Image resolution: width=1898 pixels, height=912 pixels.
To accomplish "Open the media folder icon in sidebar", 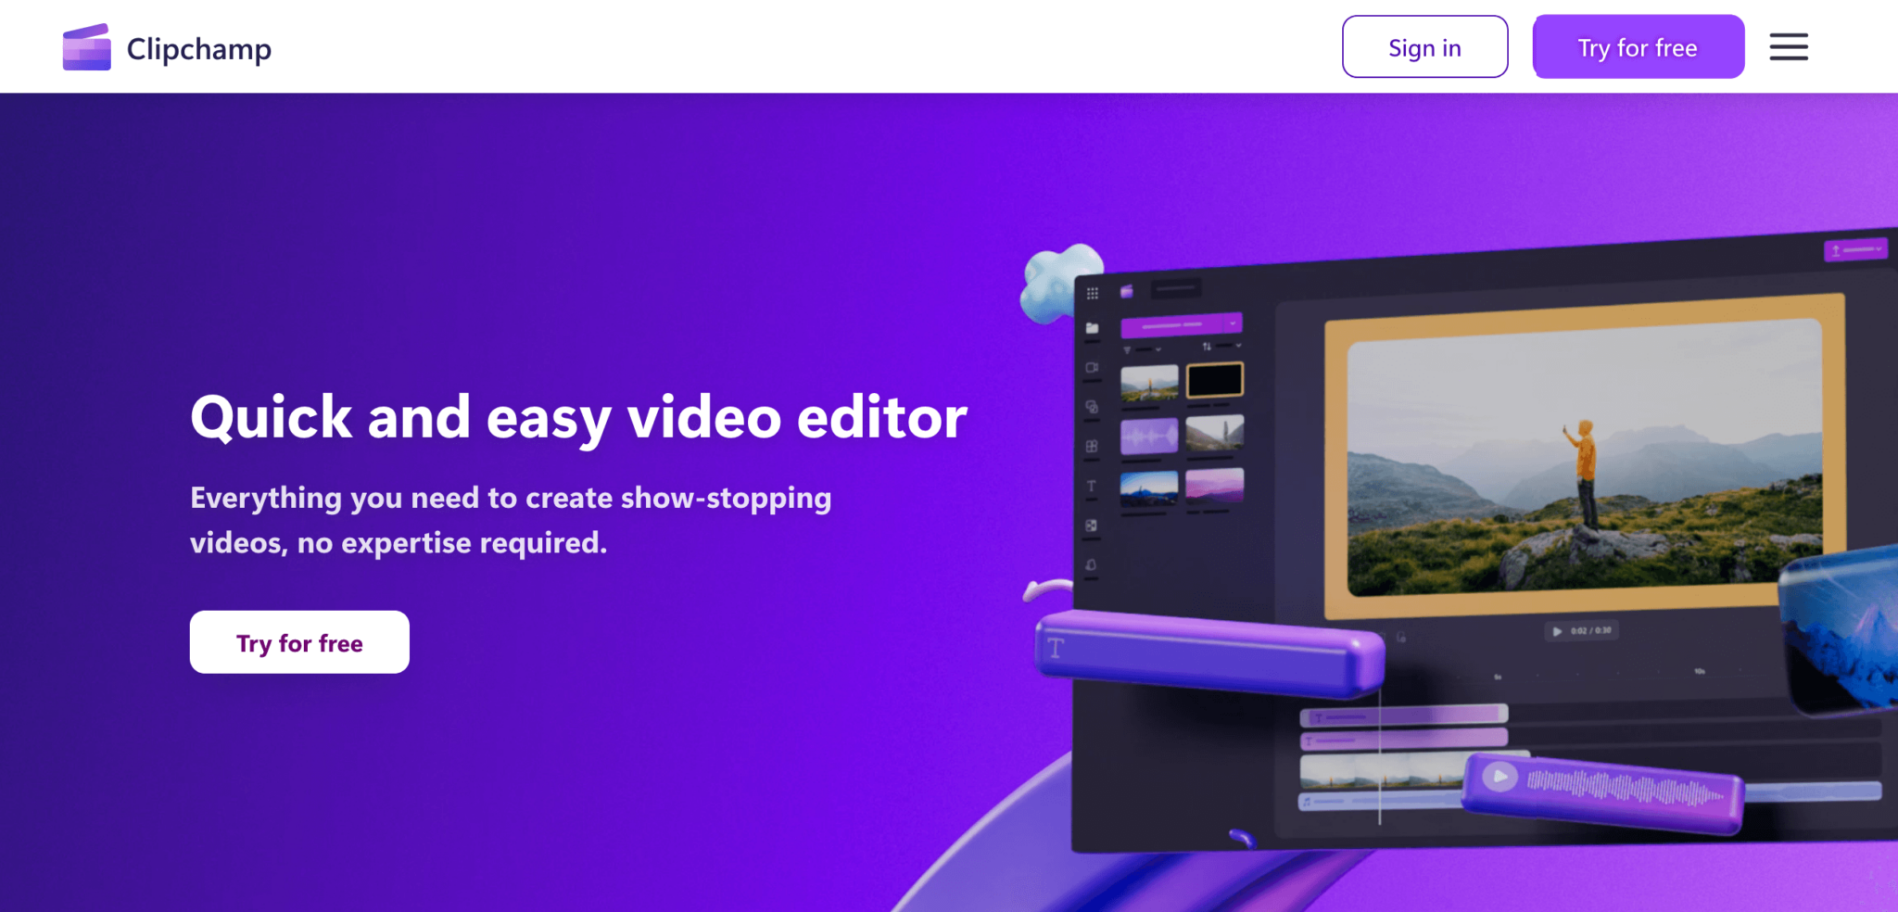I will pyautogui.click(x=1092, y=326).
